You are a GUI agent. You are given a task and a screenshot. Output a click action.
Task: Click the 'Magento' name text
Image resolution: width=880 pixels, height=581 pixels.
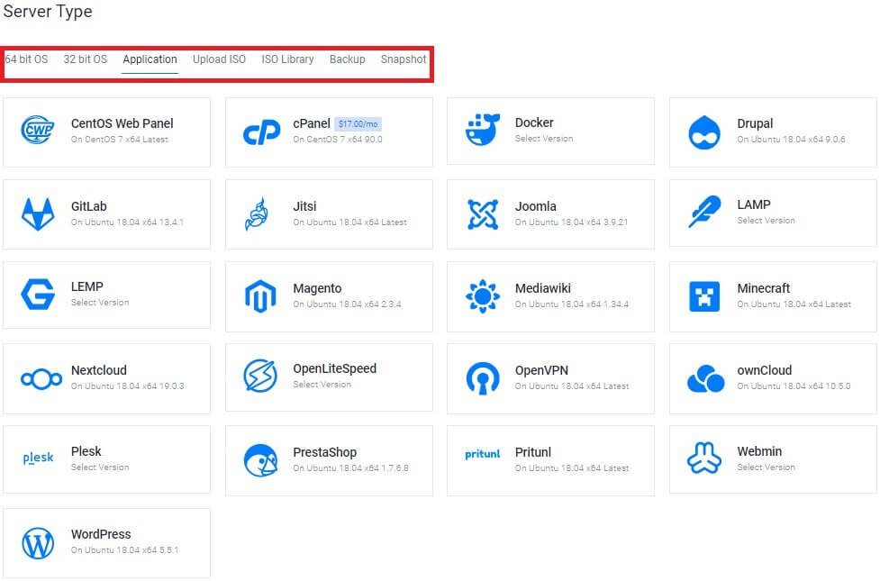[317, 288]
